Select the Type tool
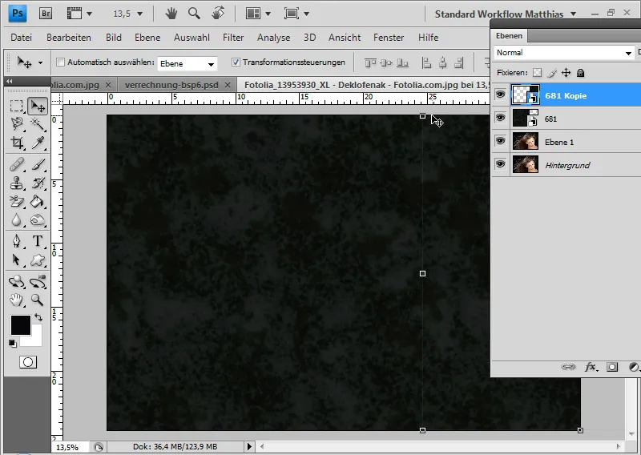The width and height of the screenshot is (641, 455). pos(38,241)
